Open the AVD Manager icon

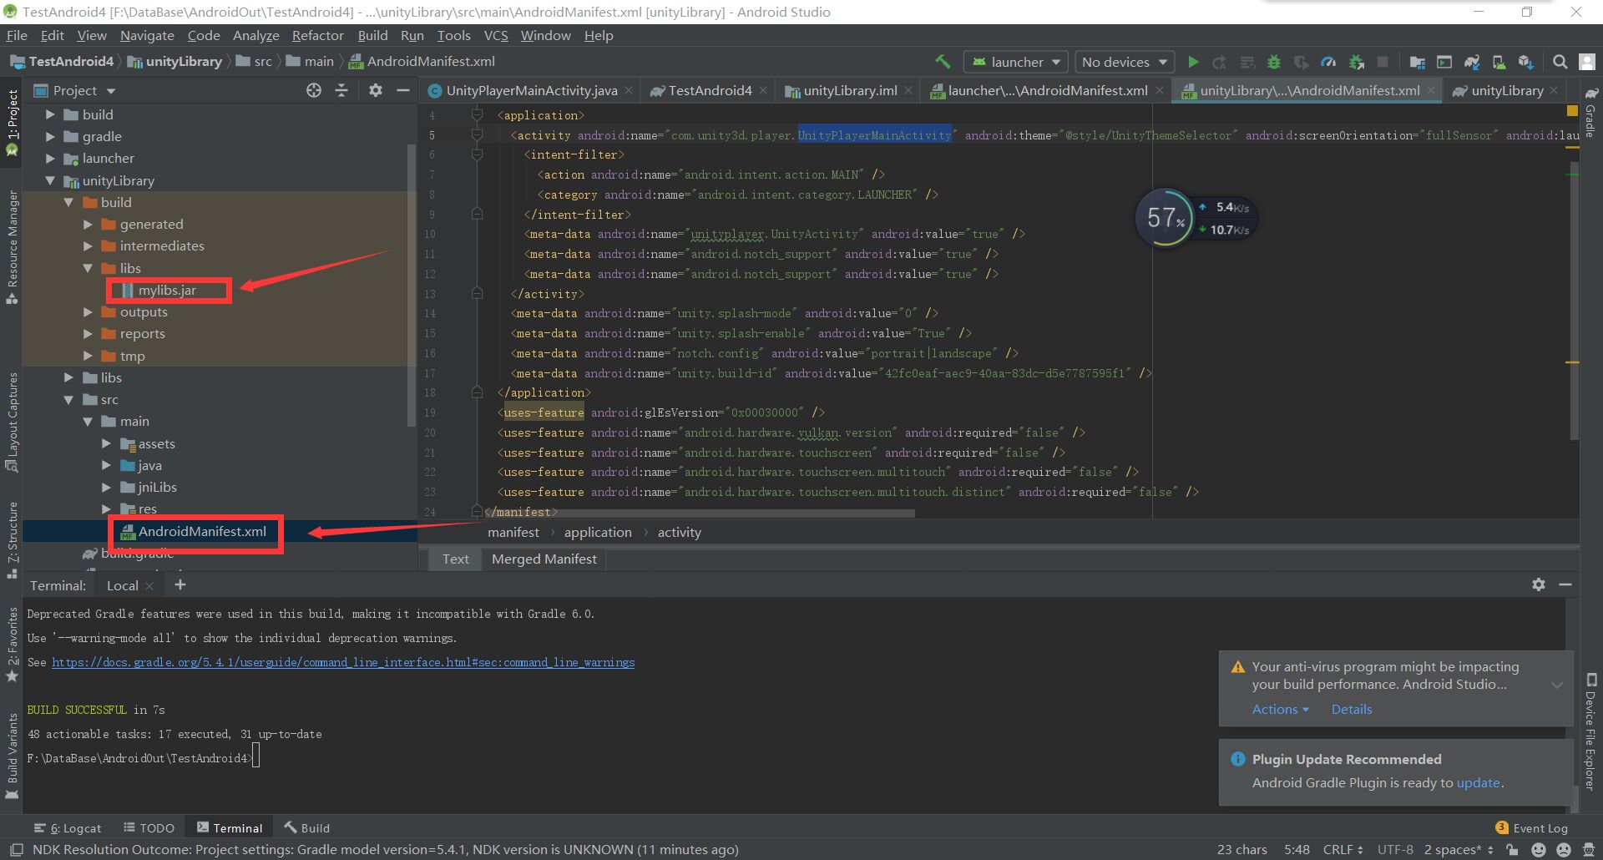(x=1499, y=62)
